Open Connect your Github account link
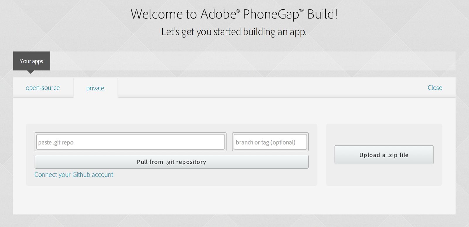 74,175
